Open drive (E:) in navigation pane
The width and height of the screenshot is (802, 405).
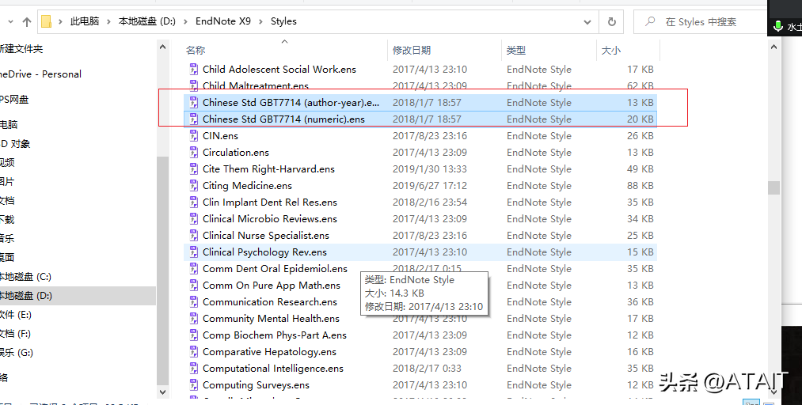16,315
